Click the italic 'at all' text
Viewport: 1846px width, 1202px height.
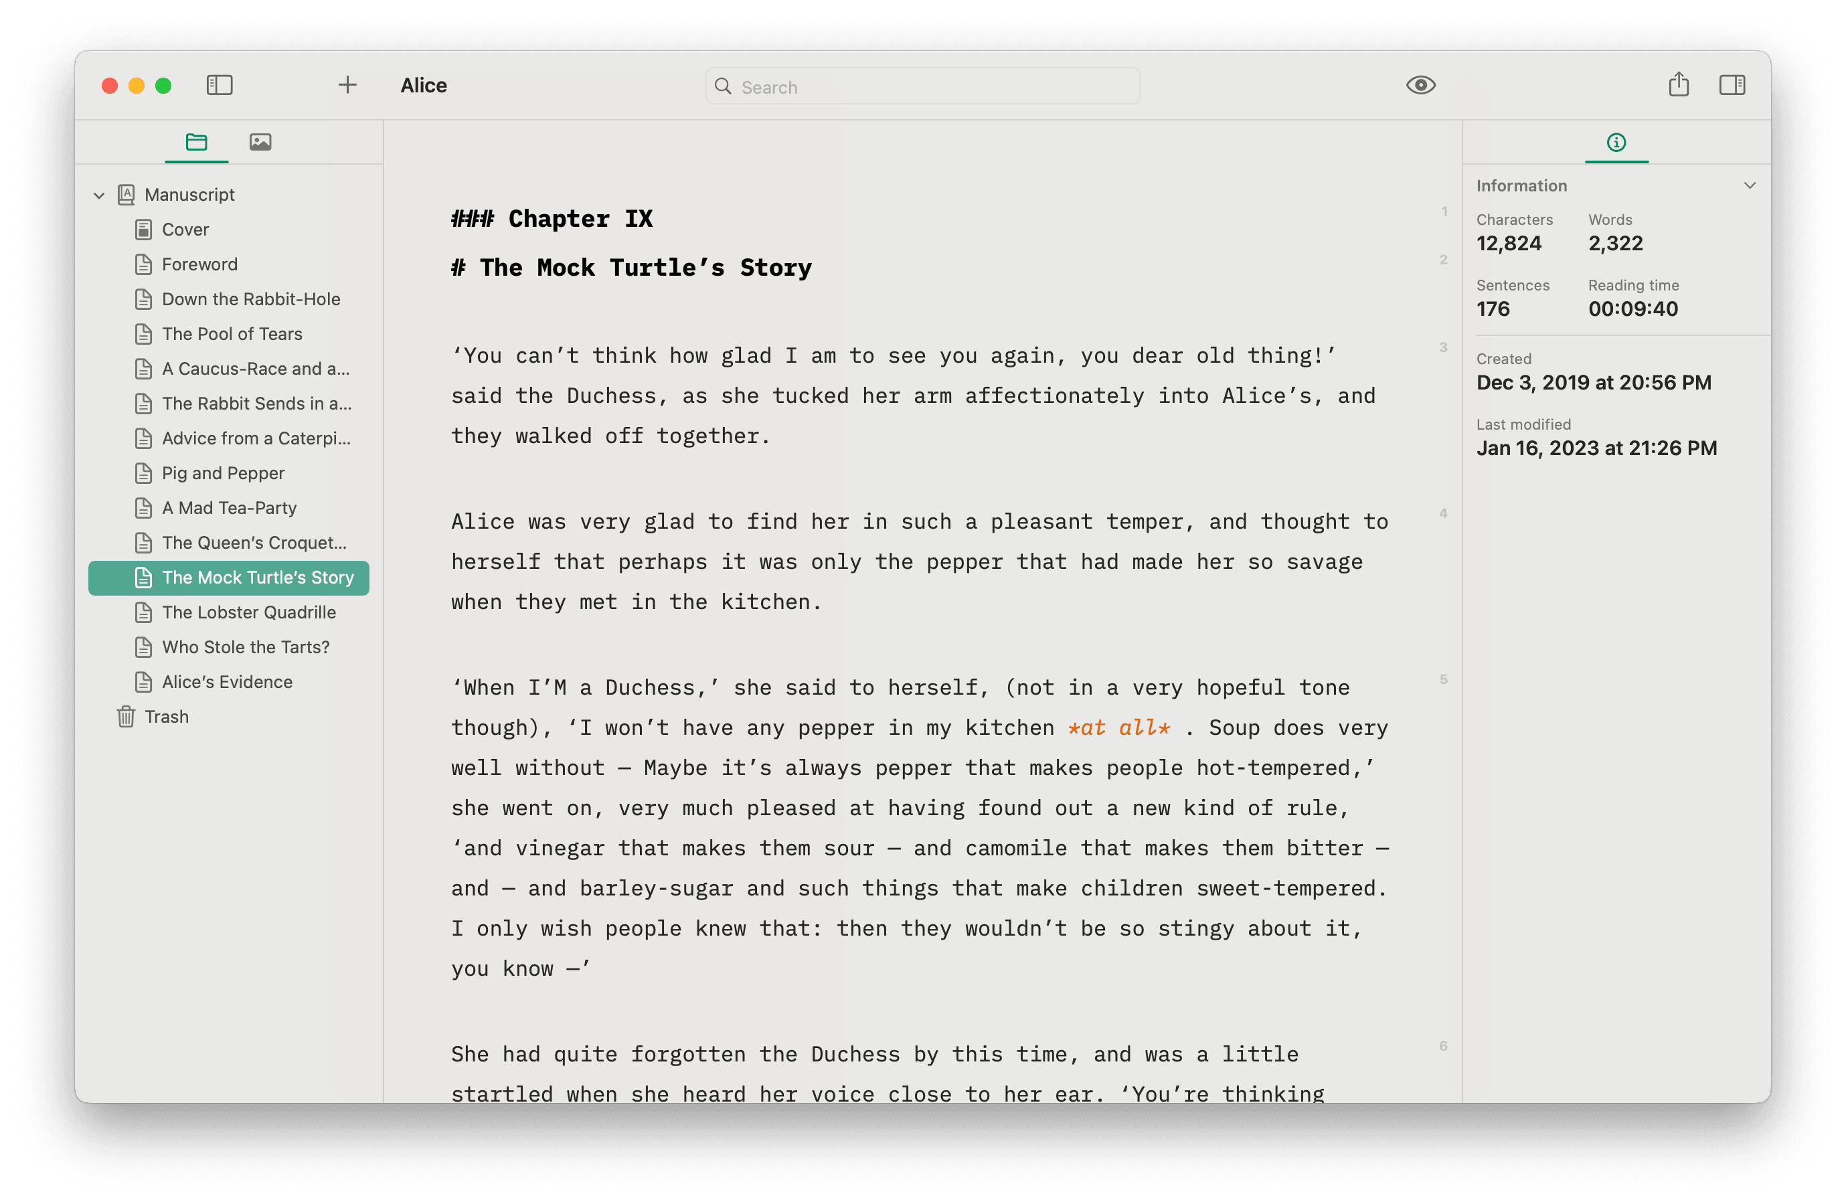coord(1118,728)
